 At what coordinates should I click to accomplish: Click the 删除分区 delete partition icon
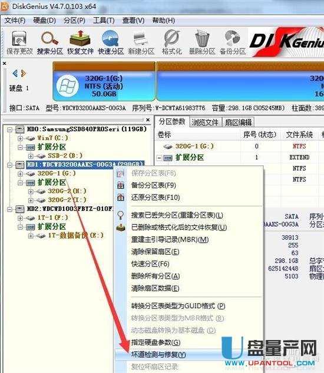tap(202, 43)
